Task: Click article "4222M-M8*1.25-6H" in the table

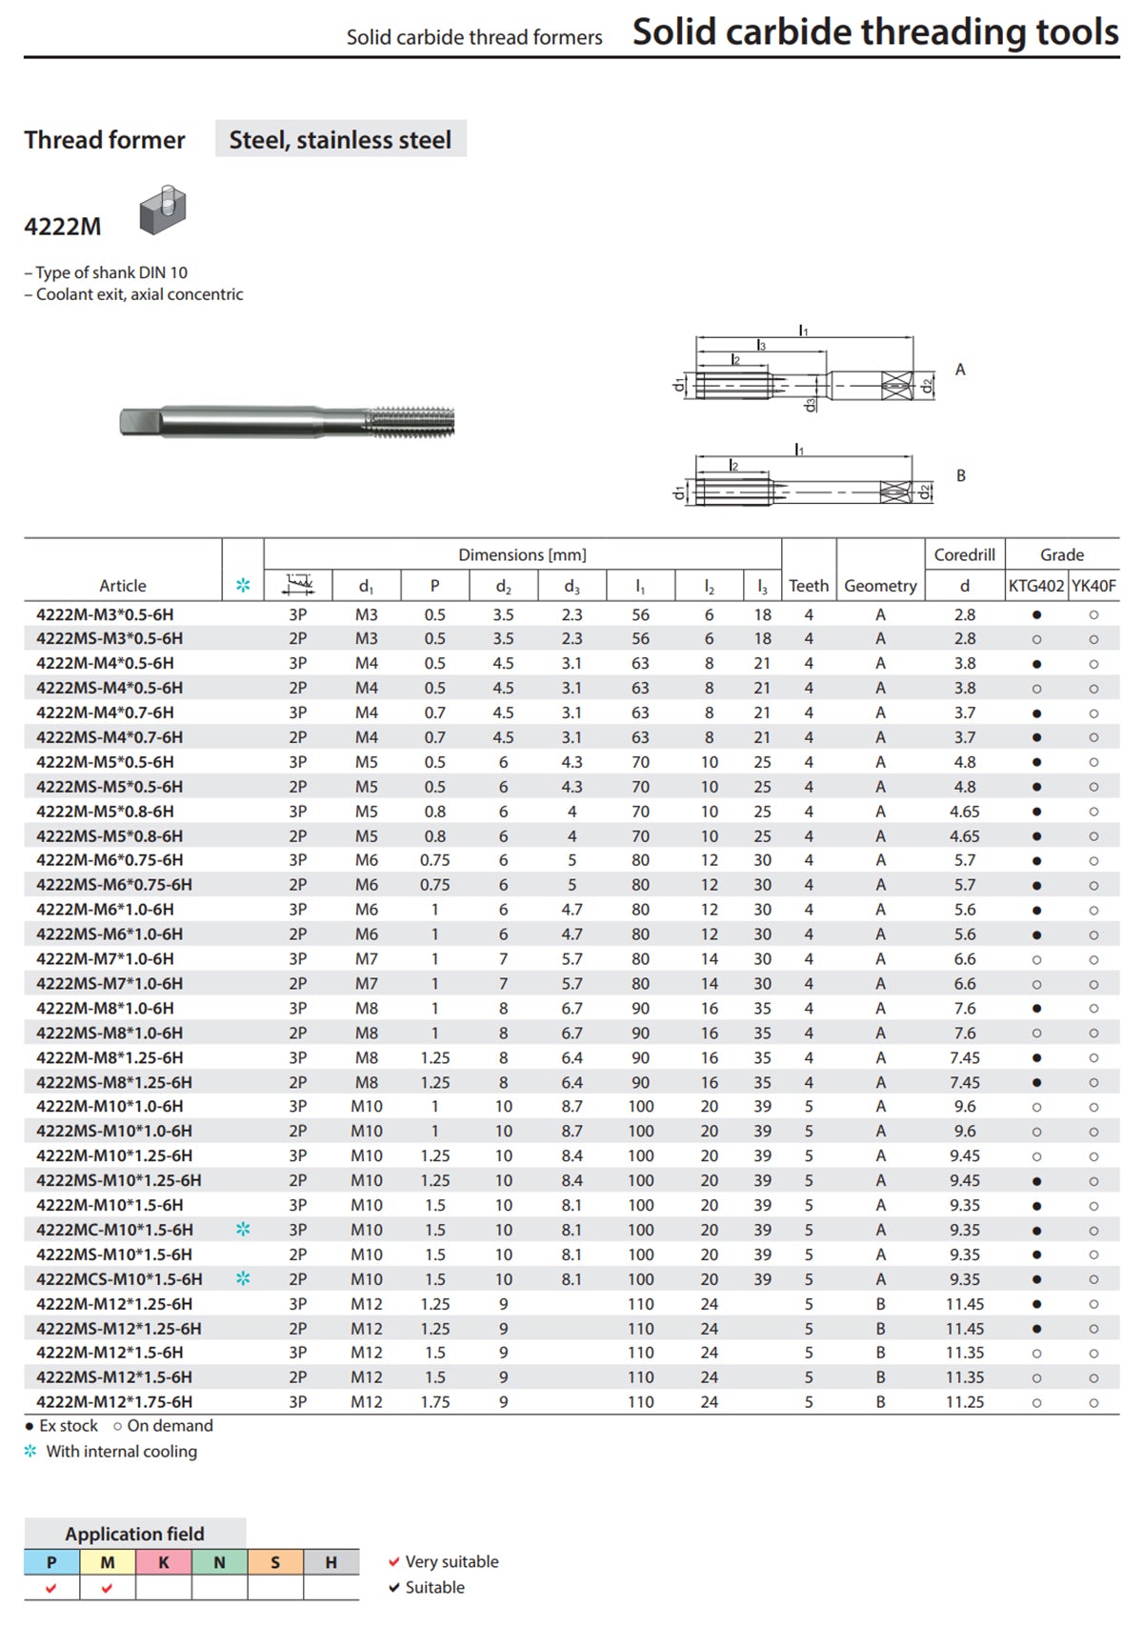Action: tap(110, 1058)
